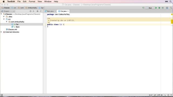Viewport: 173px width, 97px height.
Task: Open the Help menu
Action: click(x=56, y=1)
